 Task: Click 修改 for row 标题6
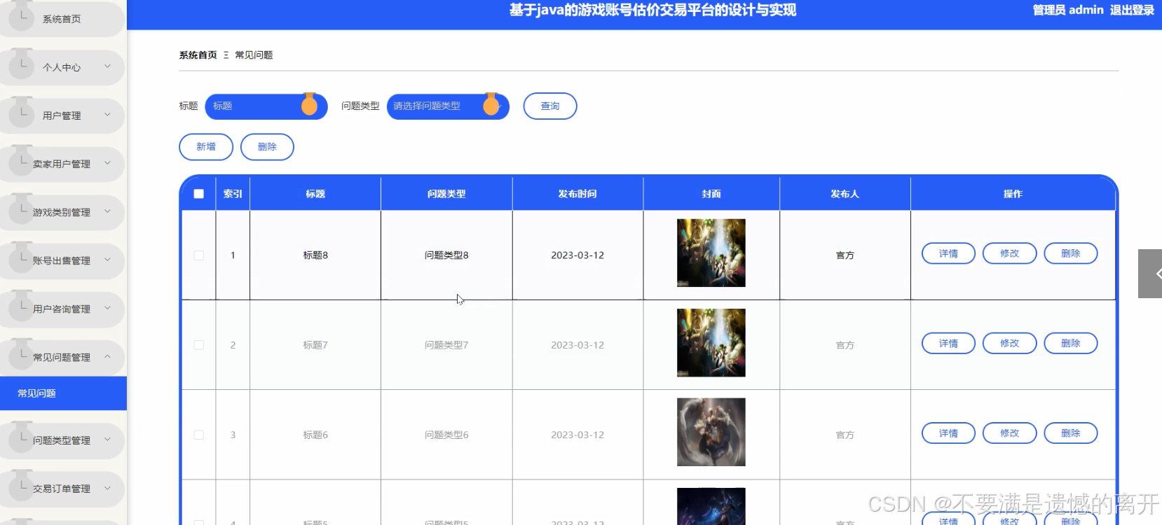pos(1009,433)
